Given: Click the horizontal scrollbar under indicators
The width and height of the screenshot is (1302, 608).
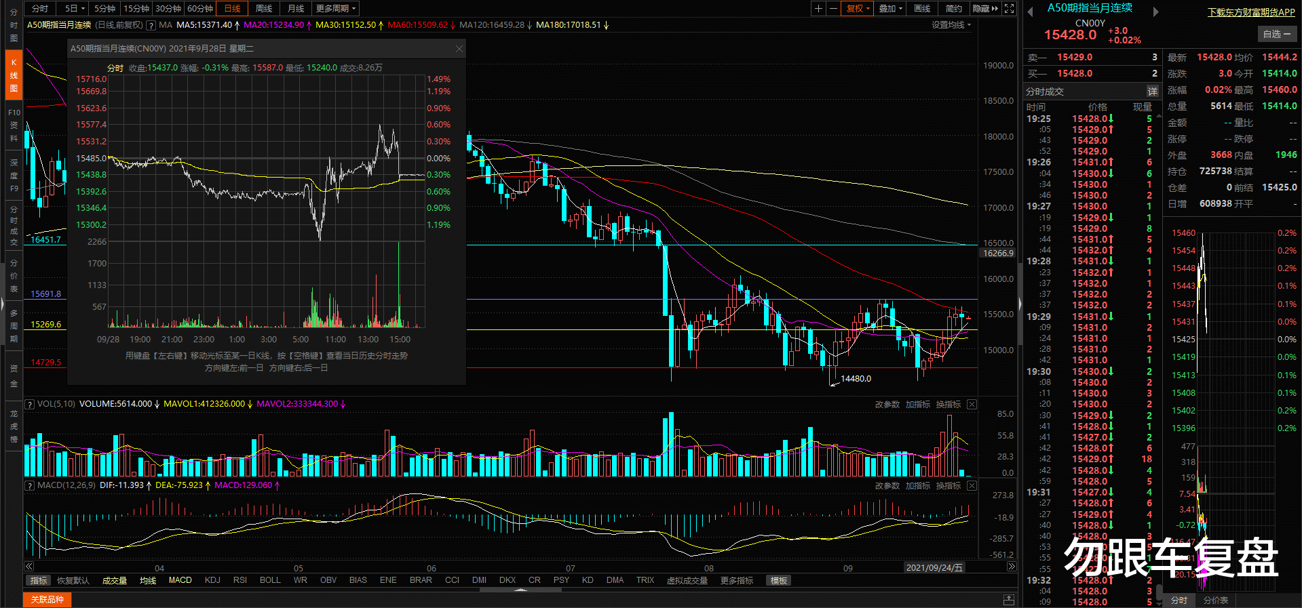Looking at the screenshot, I should (520, 590).
